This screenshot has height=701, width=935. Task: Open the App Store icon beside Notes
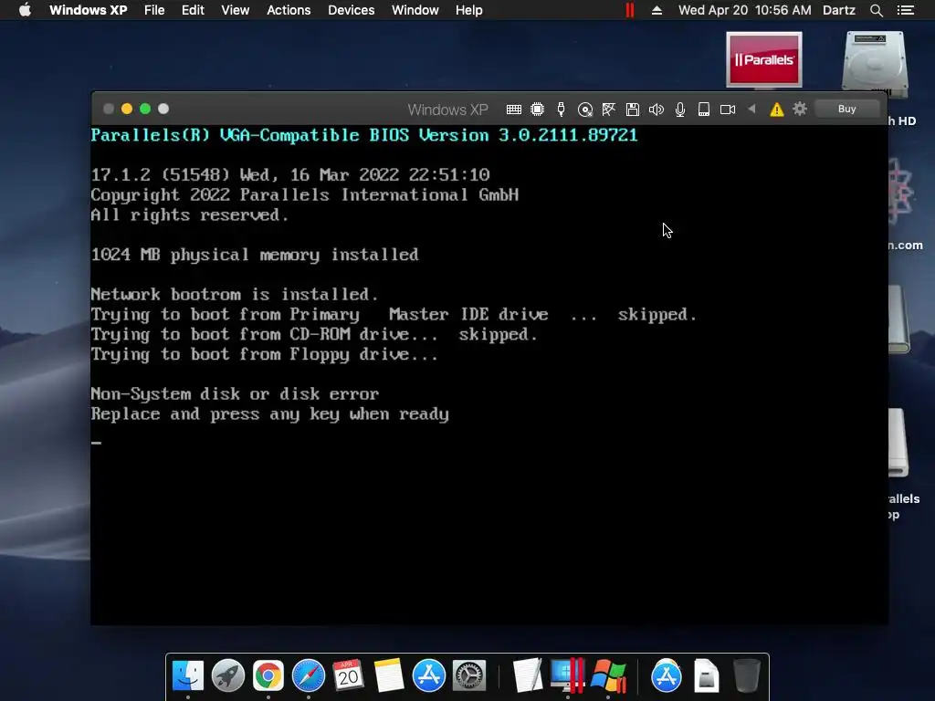(x=429, y=675)
